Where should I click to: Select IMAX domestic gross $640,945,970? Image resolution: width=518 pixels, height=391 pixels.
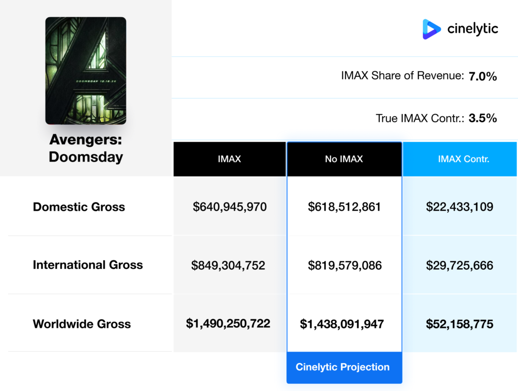[230, 207]
